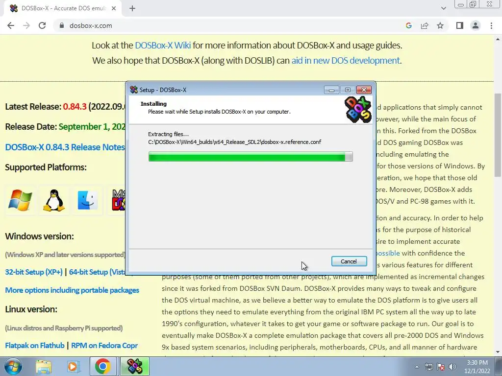
Task: Click the DOSBox logo in Setup window
Action: [358, 109]
